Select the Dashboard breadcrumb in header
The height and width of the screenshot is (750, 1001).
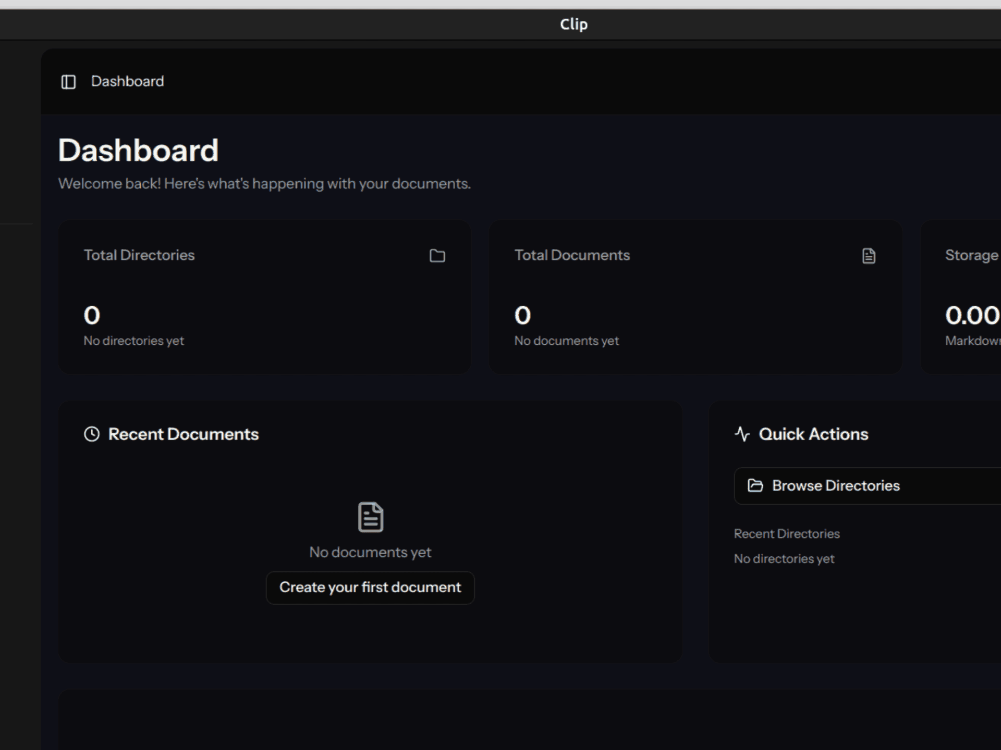point(127,82)
